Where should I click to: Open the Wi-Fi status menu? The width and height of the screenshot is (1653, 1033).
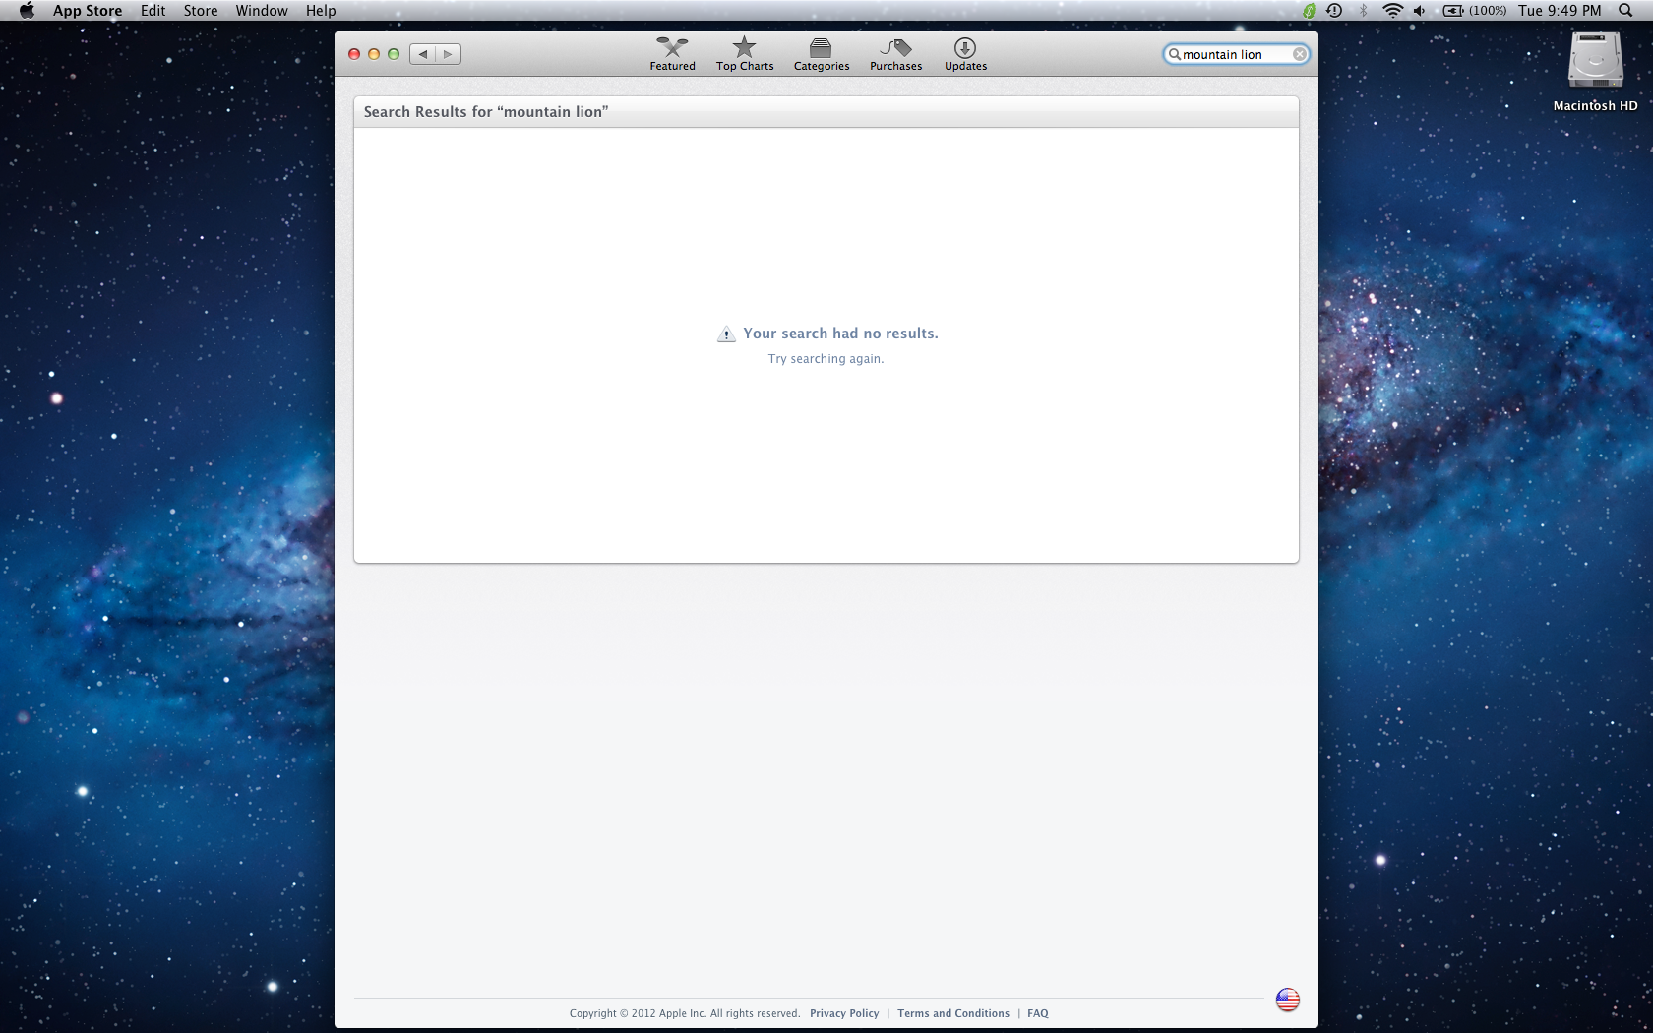point(1392,11)
